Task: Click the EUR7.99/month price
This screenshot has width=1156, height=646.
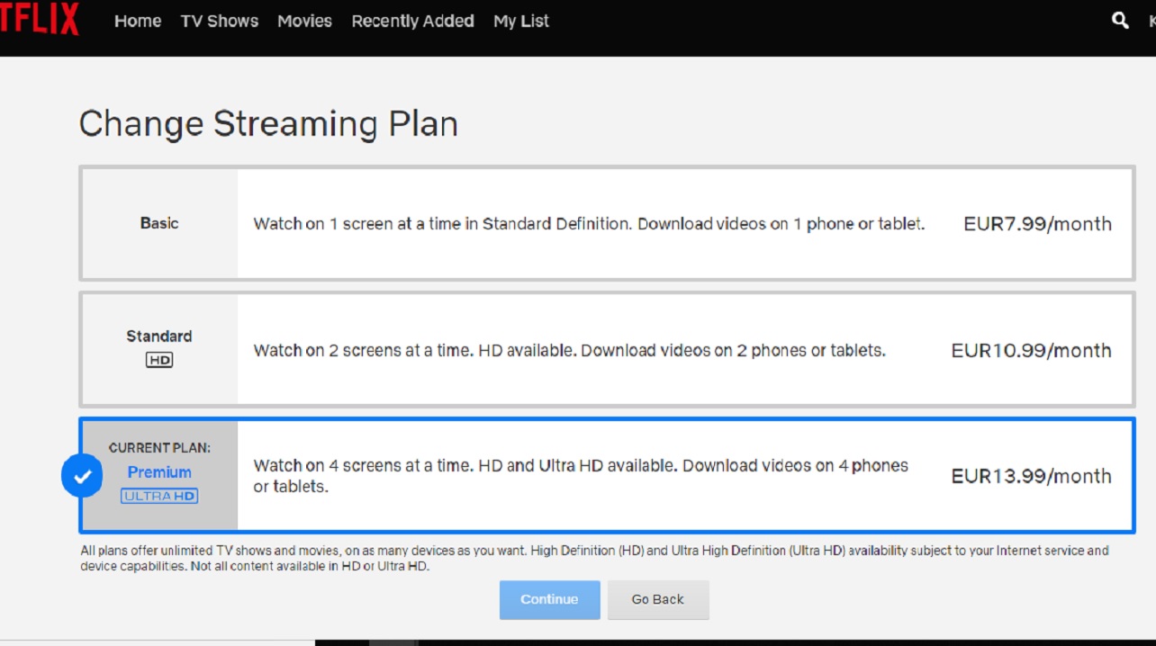Action: (x=1037, y=224)
